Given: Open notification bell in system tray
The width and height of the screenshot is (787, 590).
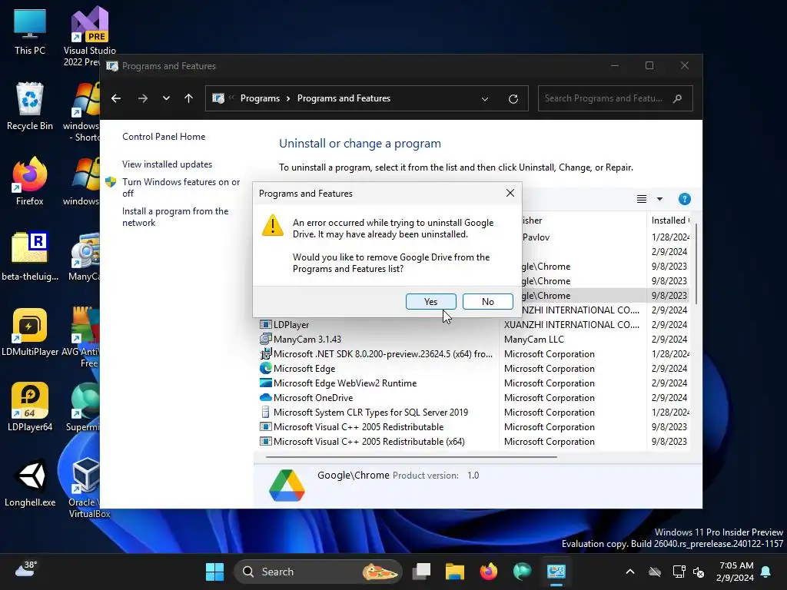Looking at the screenshot, I should (x=766, y=572).
